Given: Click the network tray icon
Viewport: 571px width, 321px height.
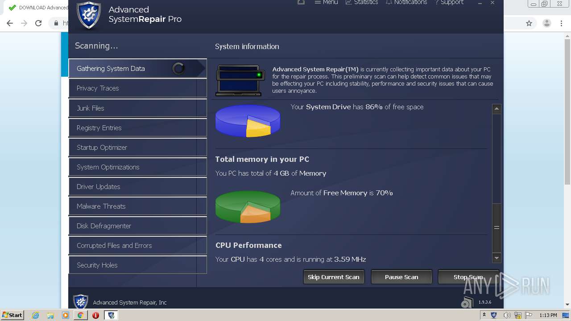Looking at the screenshot, I should pos(518,315).
